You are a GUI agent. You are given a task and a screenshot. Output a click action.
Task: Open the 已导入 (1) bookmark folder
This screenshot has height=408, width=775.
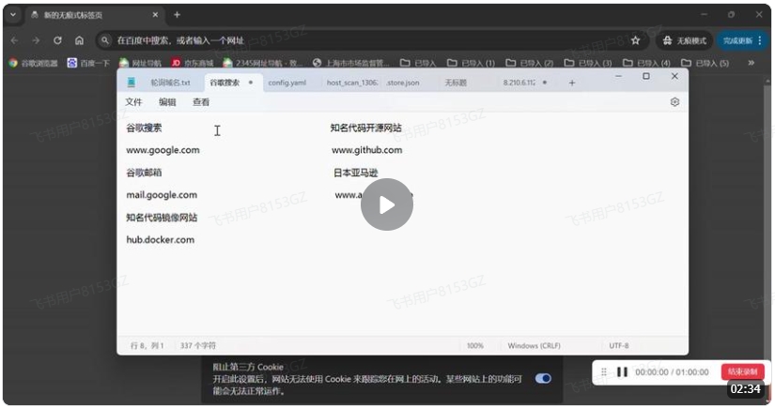[471, 63]
